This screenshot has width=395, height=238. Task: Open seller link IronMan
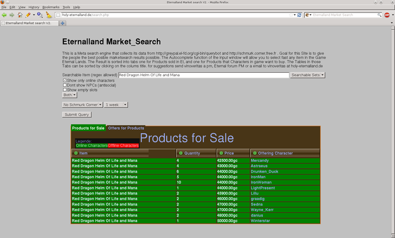(258, 177)
